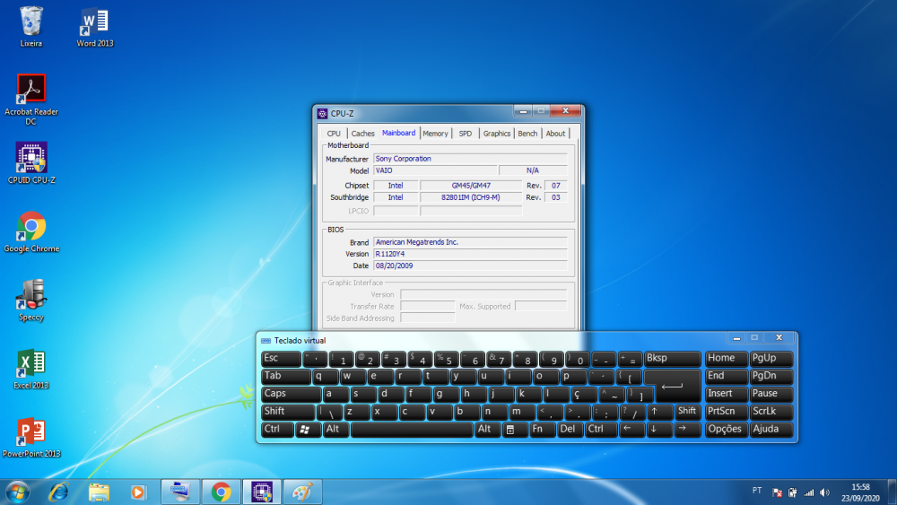Open the clock showing 15:58

(x=860, y=492)
